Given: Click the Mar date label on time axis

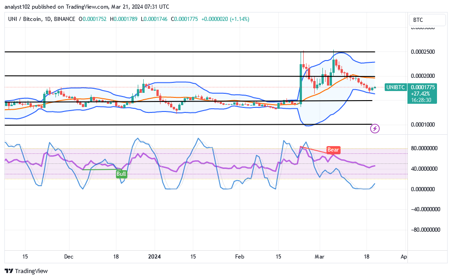Looking at the screenshot, I should coord(319,257).
